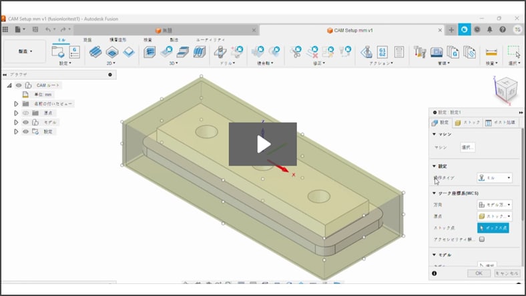Expand the 名前の付いたビュー tree node
The width and height of the screenshot is (526, 296).
click(16, 104)
